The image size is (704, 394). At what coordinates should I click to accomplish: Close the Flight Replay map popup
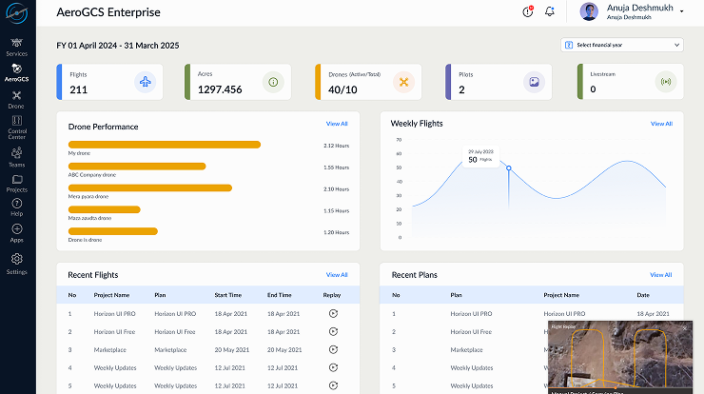[685, 328]
